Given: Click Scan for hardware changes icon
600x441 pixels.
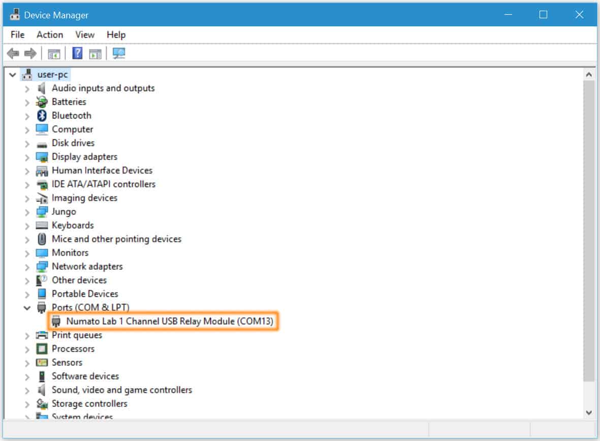Looking at the screenshot, I should pyautogui.click(x=119, y=53).
